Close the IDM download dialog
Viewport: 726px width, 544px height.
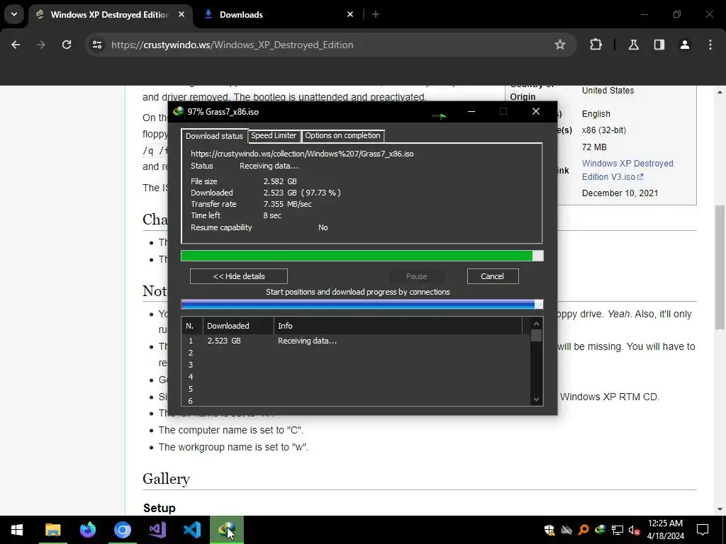tap(536, 111)
